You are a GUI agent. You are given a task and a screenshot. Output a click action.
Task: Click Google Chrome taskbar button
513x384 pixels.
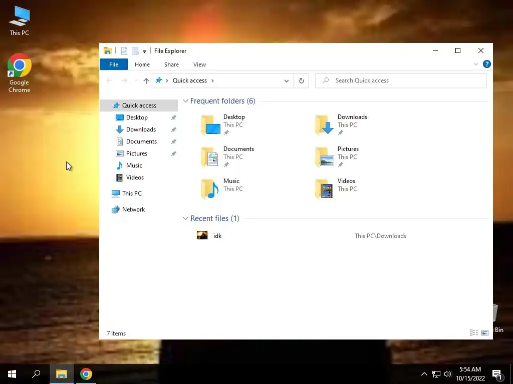(x=86, y=374)
